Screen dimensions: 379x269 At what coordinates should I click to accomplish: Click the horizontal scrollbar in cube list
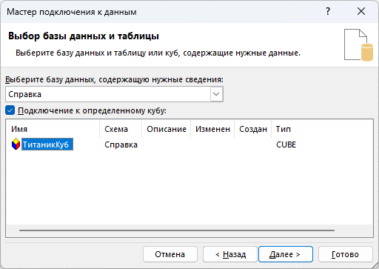(x=177, y=230)
